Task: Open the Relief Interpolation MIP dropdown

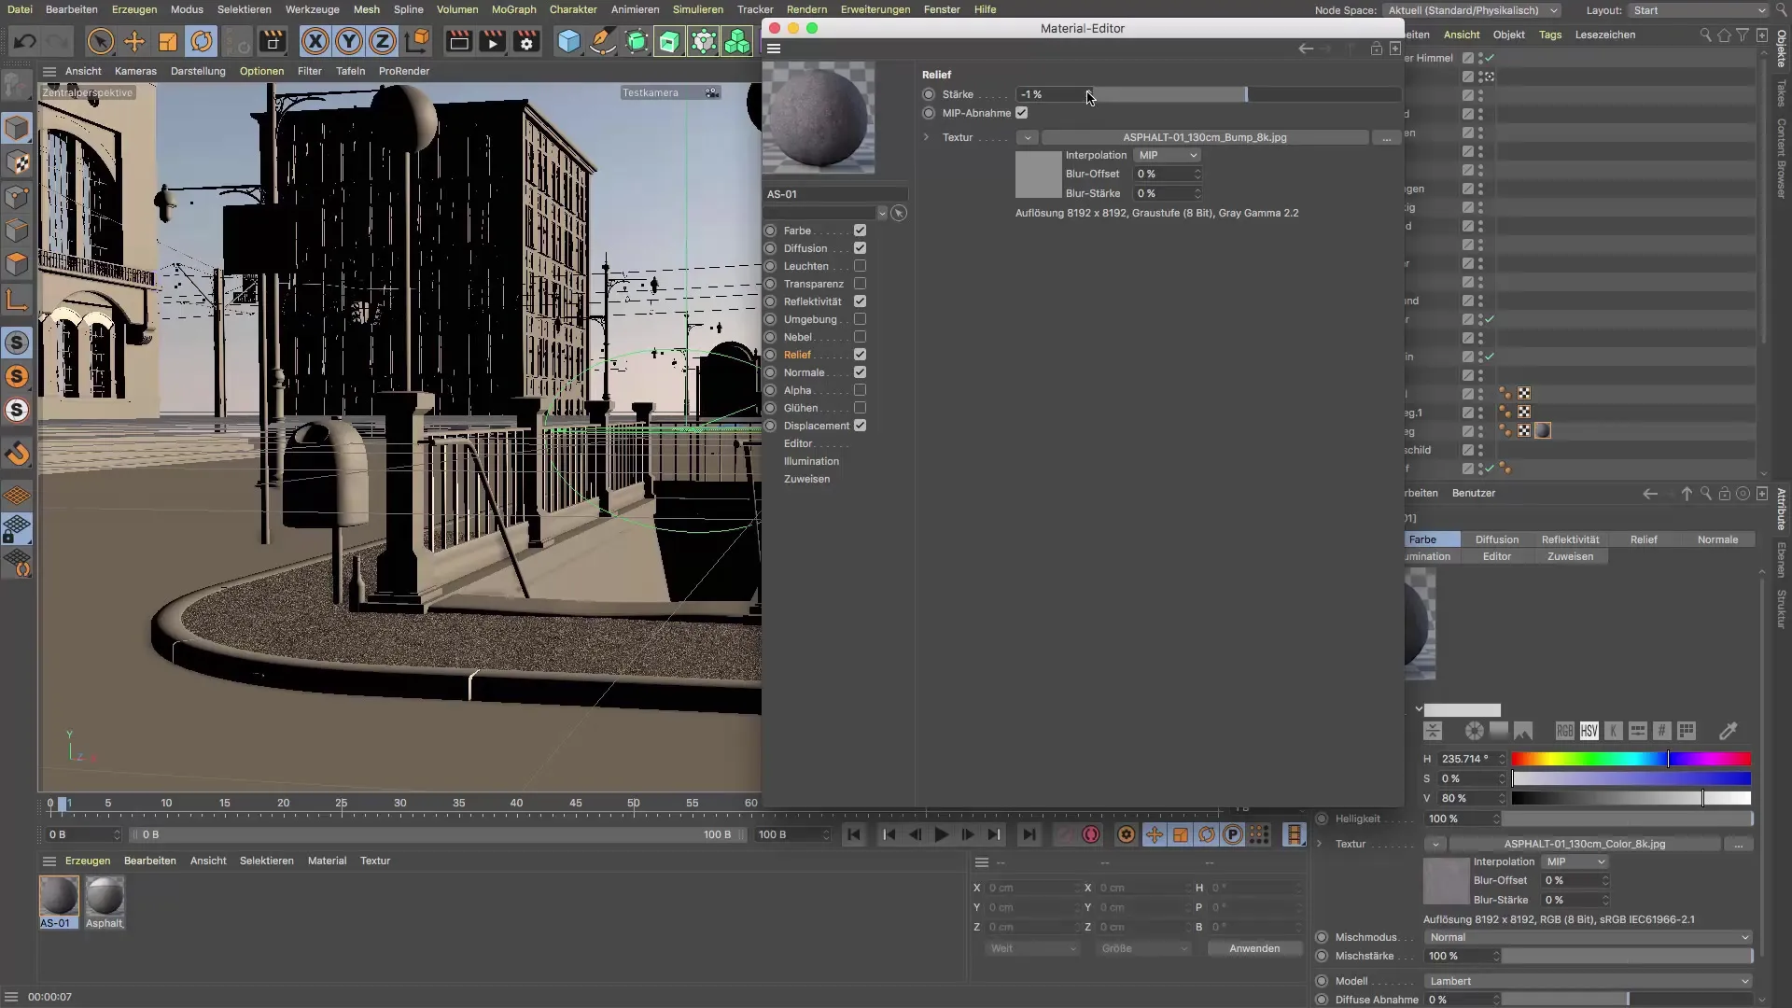Action: pyautogui.click(x=1167, y=155)
